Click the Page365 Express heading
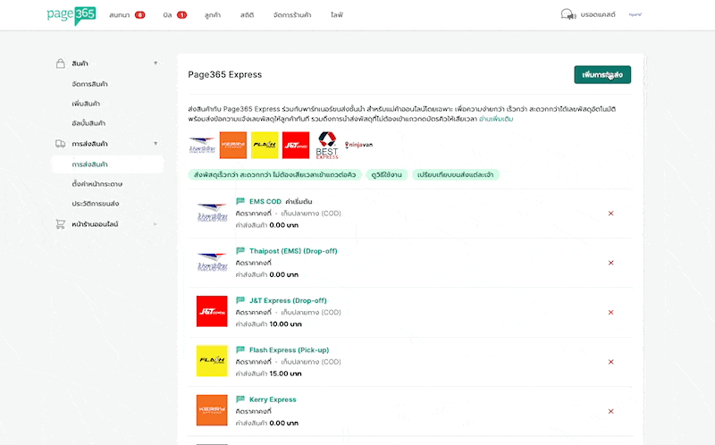Image resolution: width=715 pixels, height=445 pixels. coord(225,74)
